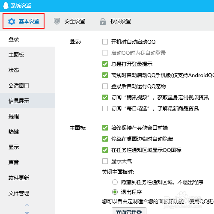Click the 主面板: section label

78,128
